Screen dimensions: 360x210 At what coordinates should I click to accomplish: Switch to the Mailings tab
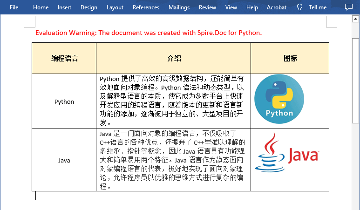[179, 7]
